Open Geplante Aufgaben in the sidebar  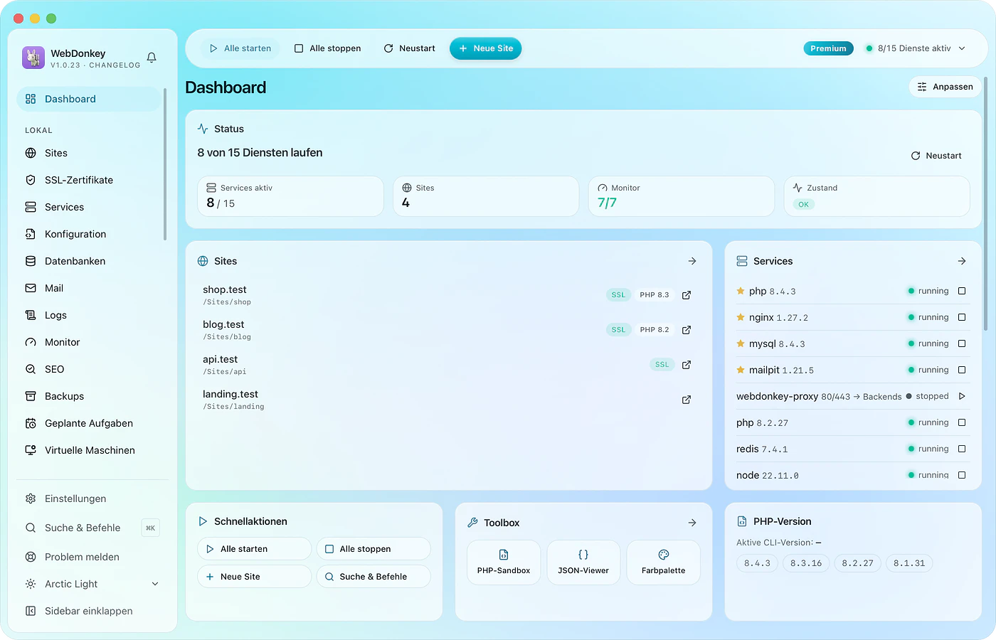point(89,423)
